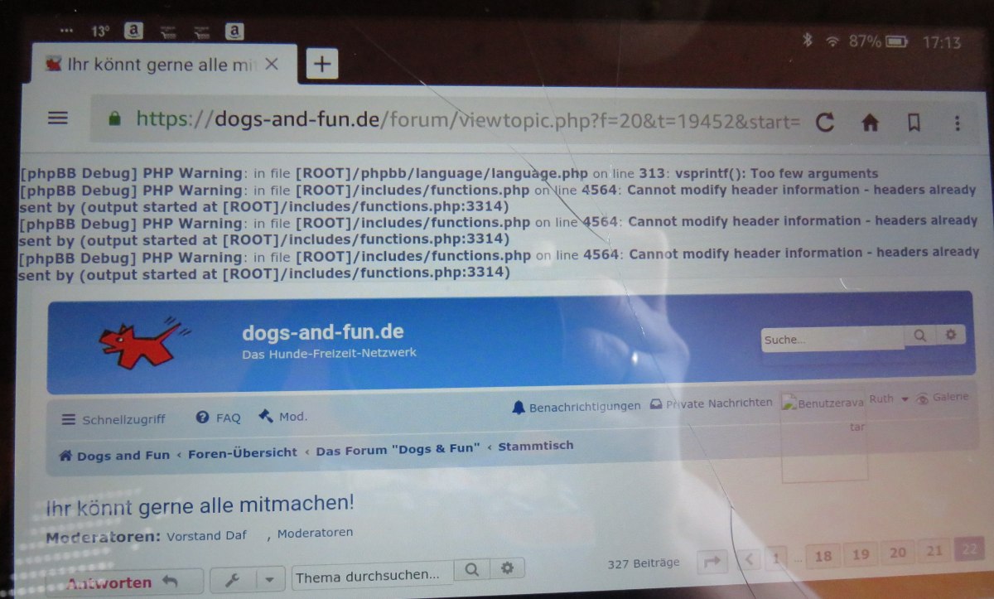This screenshot has width=994, height=599.
Task: Reload the page with the refresh icon
Action: click(x=825, y=123)
